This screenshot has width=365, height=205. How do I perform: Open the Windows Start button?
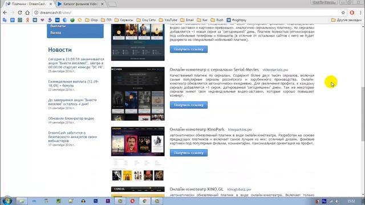[7, 201]
